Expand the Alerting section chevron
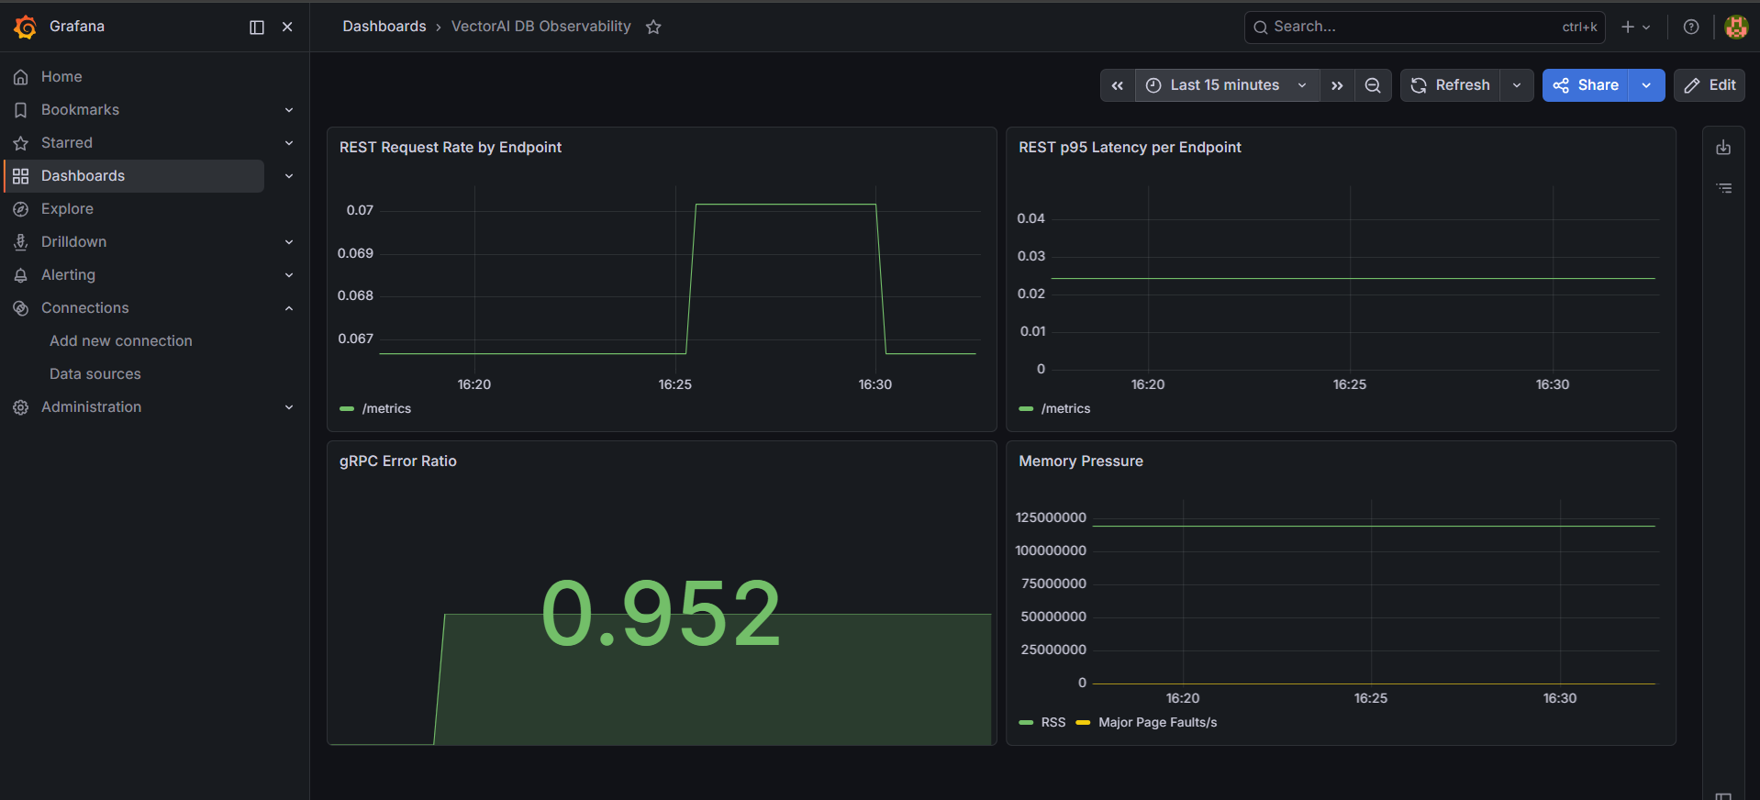The image size is (1760, 800). [289, 275]
